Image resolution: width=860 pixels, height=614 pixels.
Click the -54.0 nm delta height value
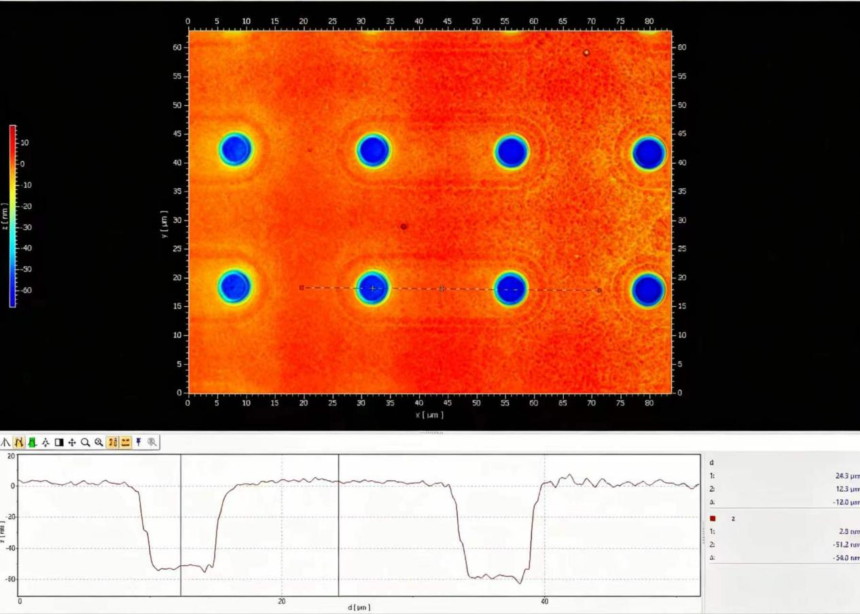tap(846, 558)
